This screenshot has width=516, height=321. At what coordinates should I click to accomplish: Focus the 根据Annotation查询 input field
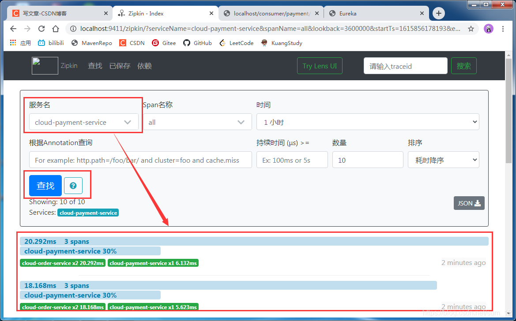click(140, 160)
